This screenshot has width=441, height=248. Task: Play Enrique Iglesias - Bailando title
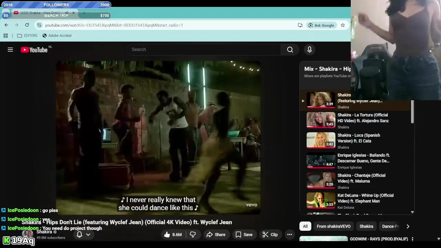364,158
